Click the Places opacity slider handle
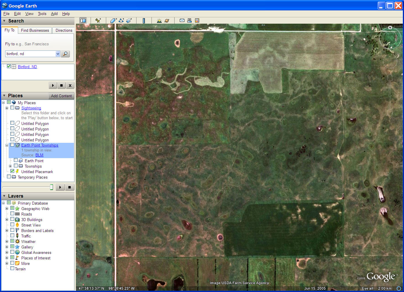Image resolution: width=404 pixels, height=292 pixels. tap(51, 187)
